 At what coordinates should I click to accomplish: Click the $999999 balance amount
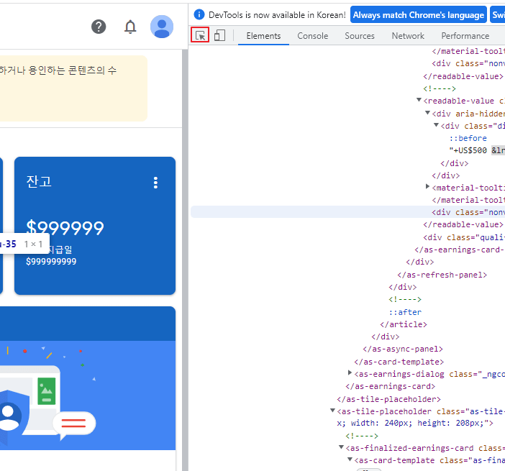(x=65, y=228)
